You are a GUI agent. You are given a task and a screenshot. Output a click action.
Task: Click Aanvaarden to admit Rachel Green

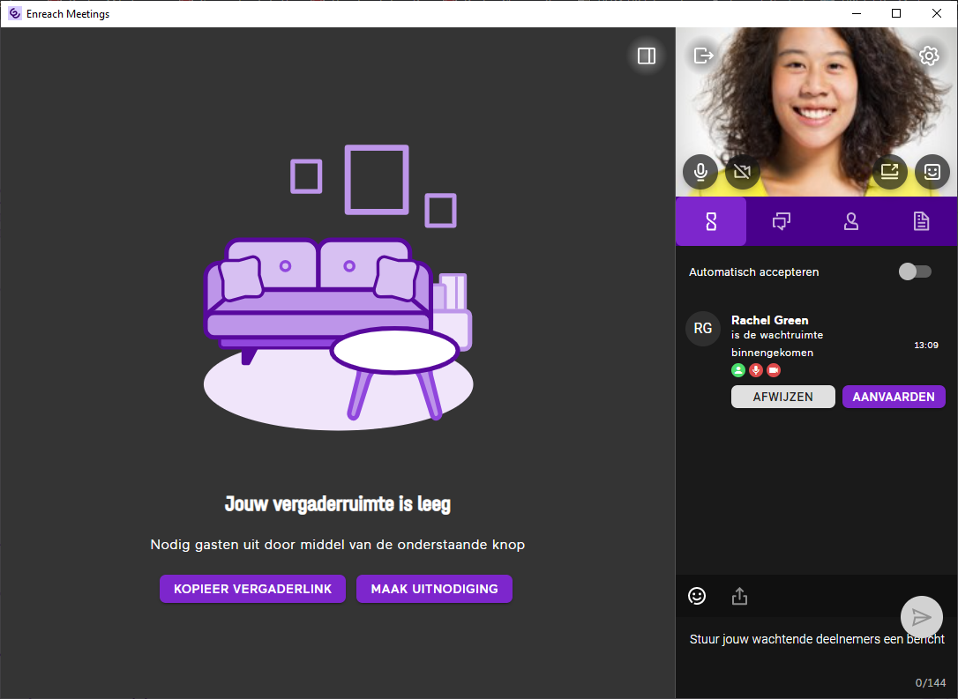(894, 397)
